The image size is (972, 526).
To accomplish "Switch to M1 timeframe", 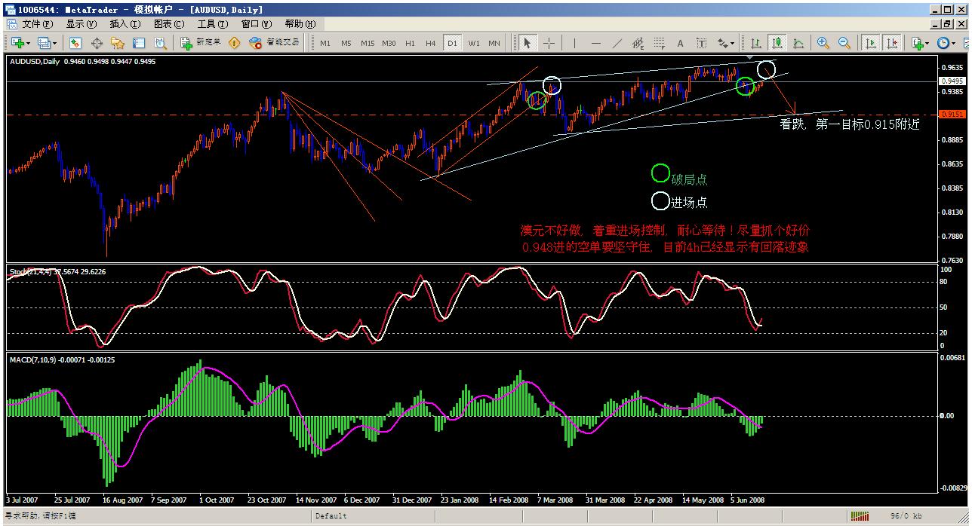I will (x=325, y=43).
